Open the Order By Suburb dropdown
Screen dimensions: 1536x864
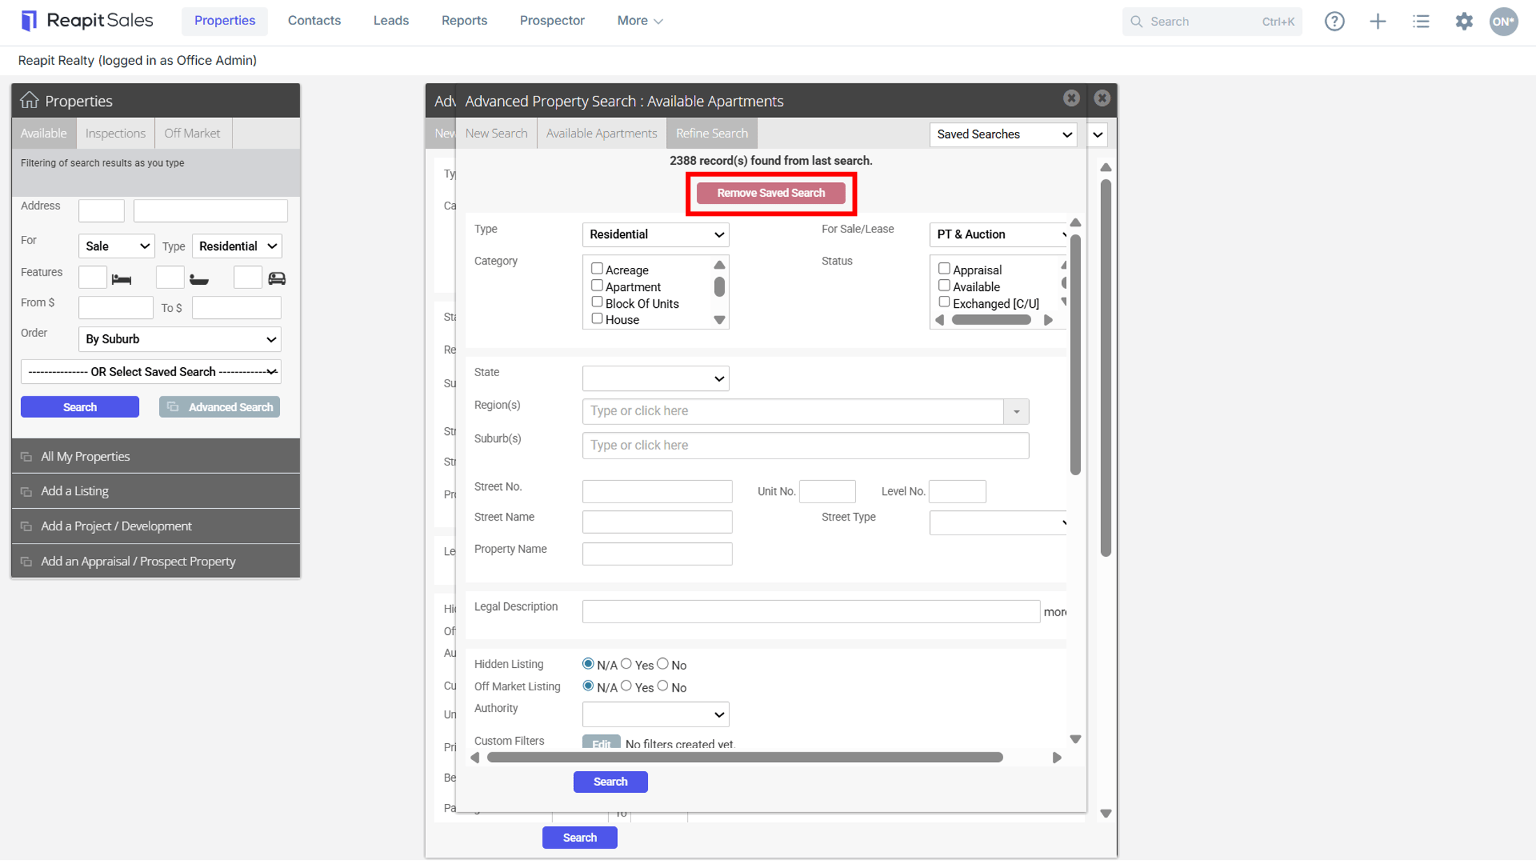click(x=179, y=339)
